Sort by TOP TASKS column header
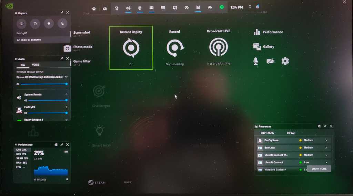 267,133
